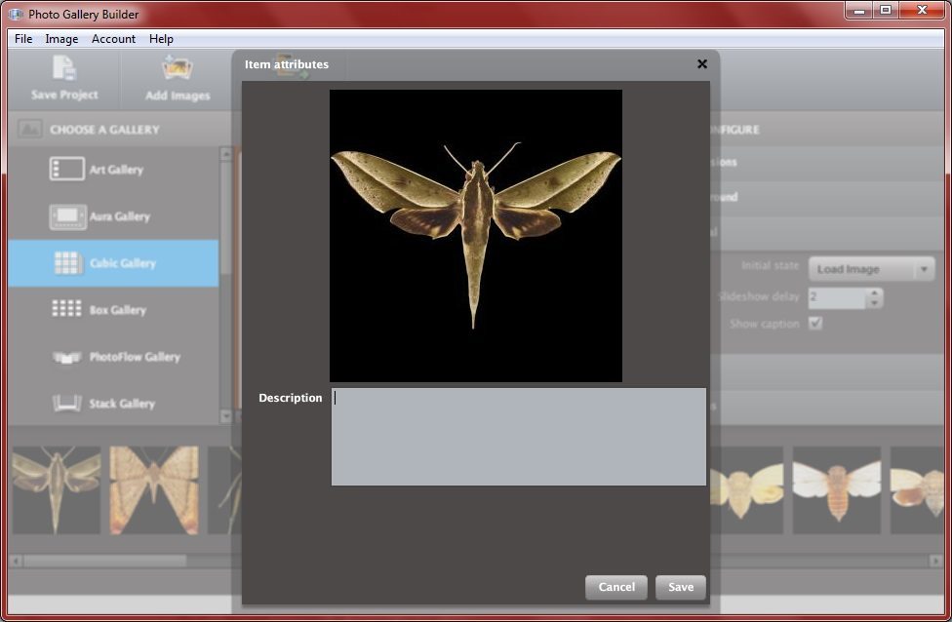Cancel the Item attributes dialog

click(615, 587)
